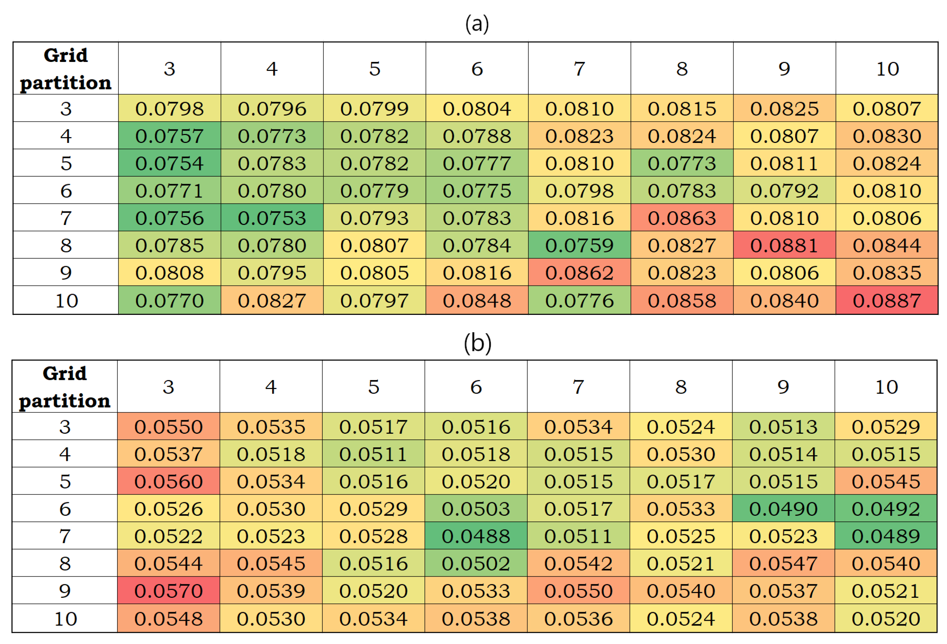Click the "(b)" table caption
947x644 pixels.
pyautogui.click(x=477, y=343)
